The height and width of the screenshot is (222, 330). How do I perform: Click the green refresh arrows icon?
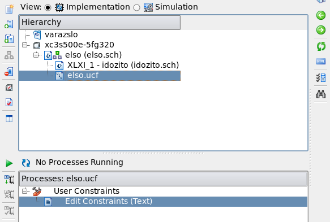coord(321,46)
